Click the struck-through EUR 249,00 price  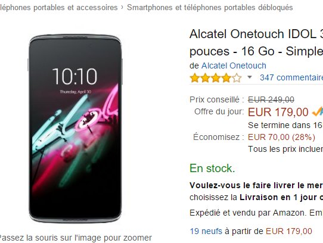(x=271, y=99)
